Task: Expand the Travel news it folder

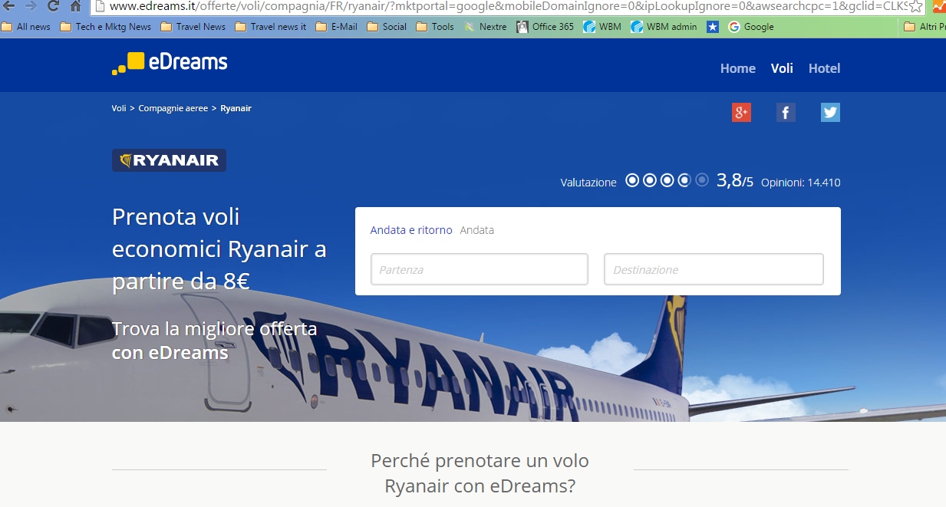Action: pyautogui.click(x=271, y=27)
